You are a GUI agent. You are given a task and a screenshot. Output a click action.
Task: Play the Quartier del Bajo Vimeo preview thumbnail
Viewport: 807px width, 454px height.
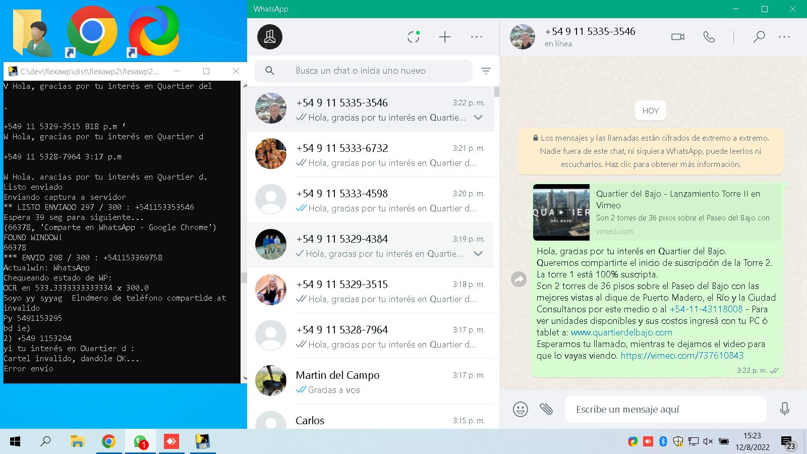561,212
